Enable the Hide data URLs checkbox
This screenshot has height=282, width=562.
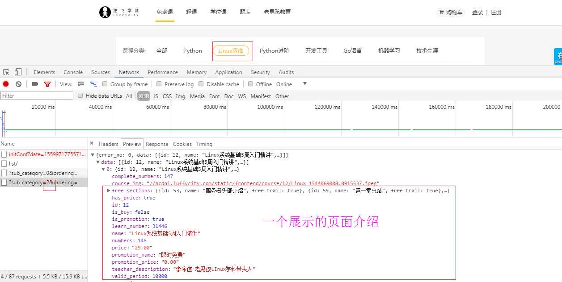coord(80,95)
